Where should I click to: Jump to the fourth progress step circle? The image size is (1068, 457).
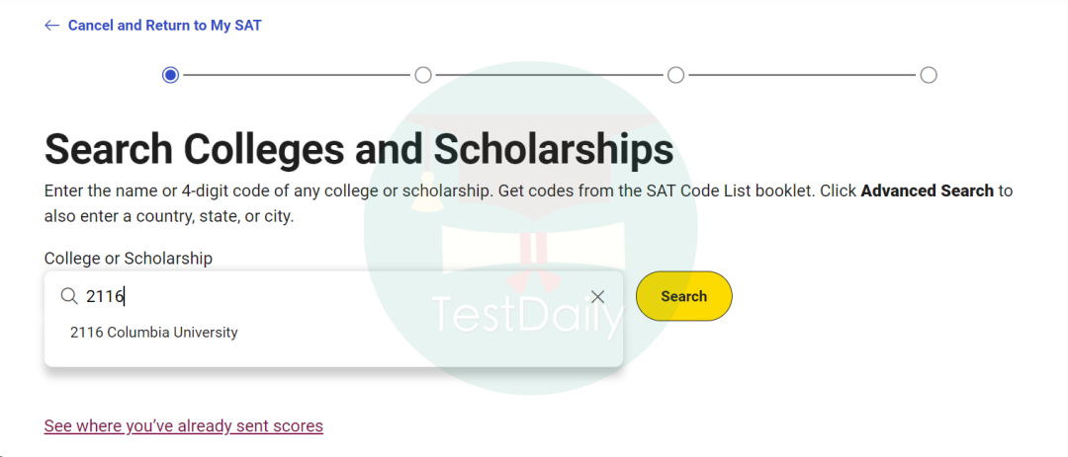click(928, 75)
